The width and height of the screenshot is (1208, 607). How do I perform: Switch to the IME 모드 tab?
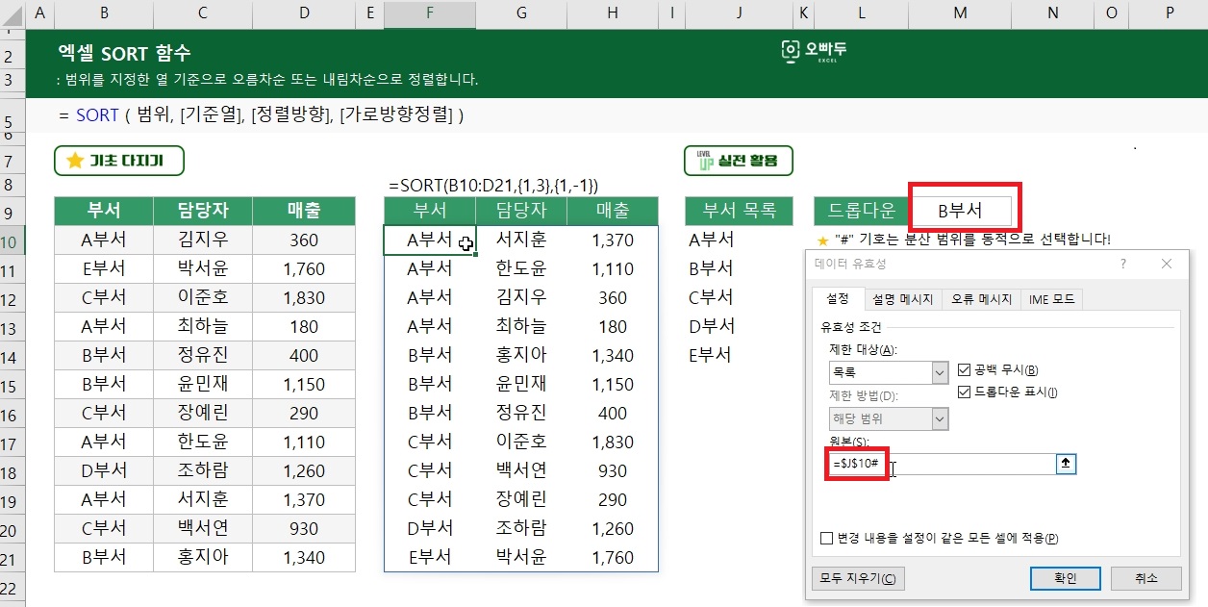point(1051,299)
